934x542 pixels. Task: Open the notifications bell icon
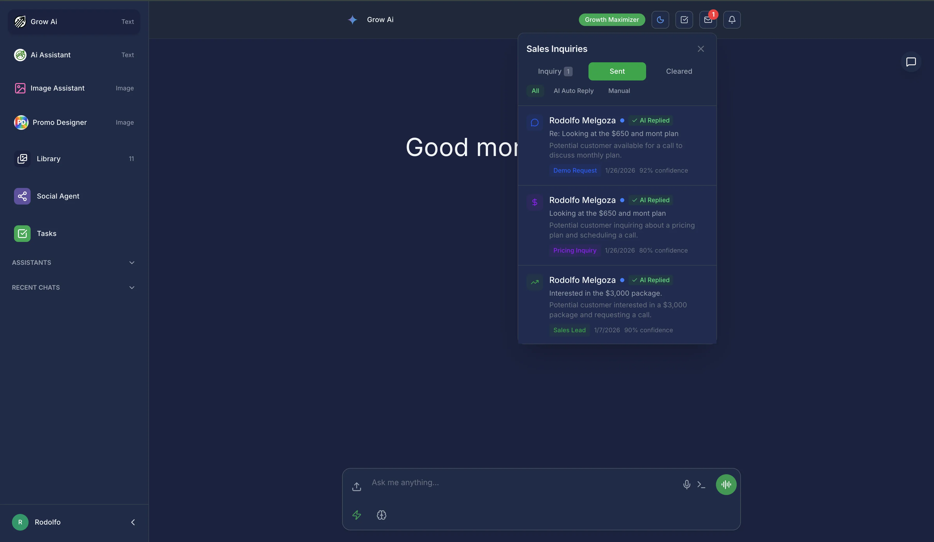[732, 20]
